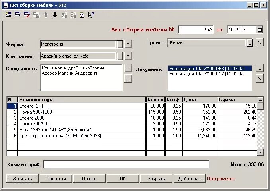Maximize the Акт сборки мебели window
The width and height of the screenshot is (270, 191).
pyautogui.click(x=256, y=5)
